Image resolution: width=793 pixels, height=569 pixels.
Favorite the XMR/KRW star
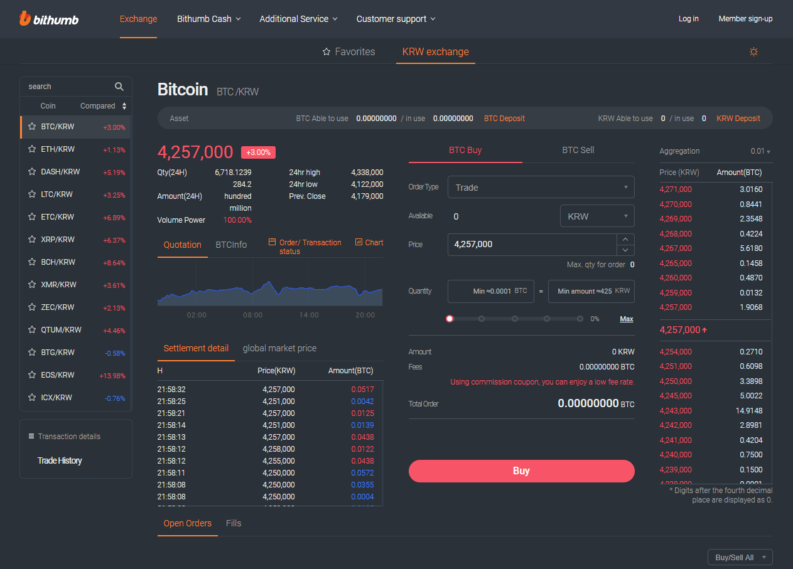(32, 285)
